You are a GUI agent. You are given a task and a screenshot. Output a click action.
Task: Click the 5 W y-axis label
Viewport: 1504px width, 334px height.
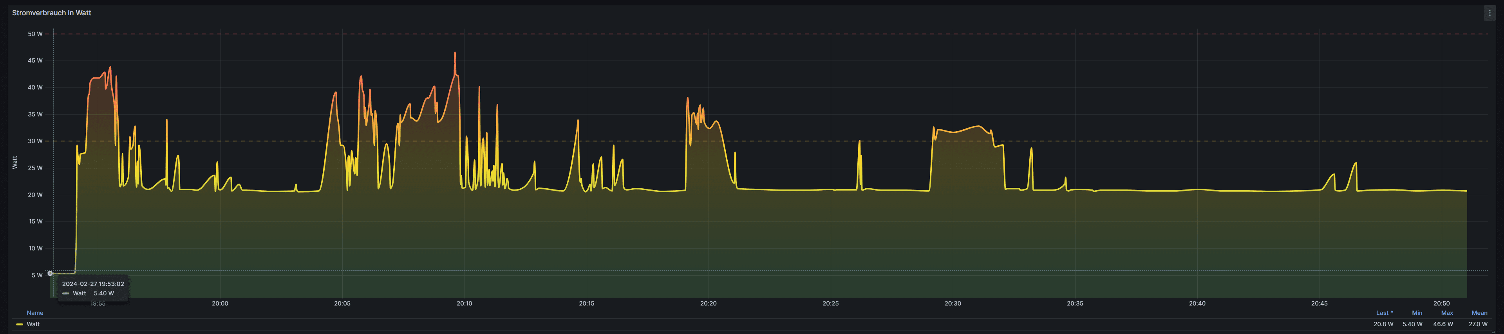(37, 275)
